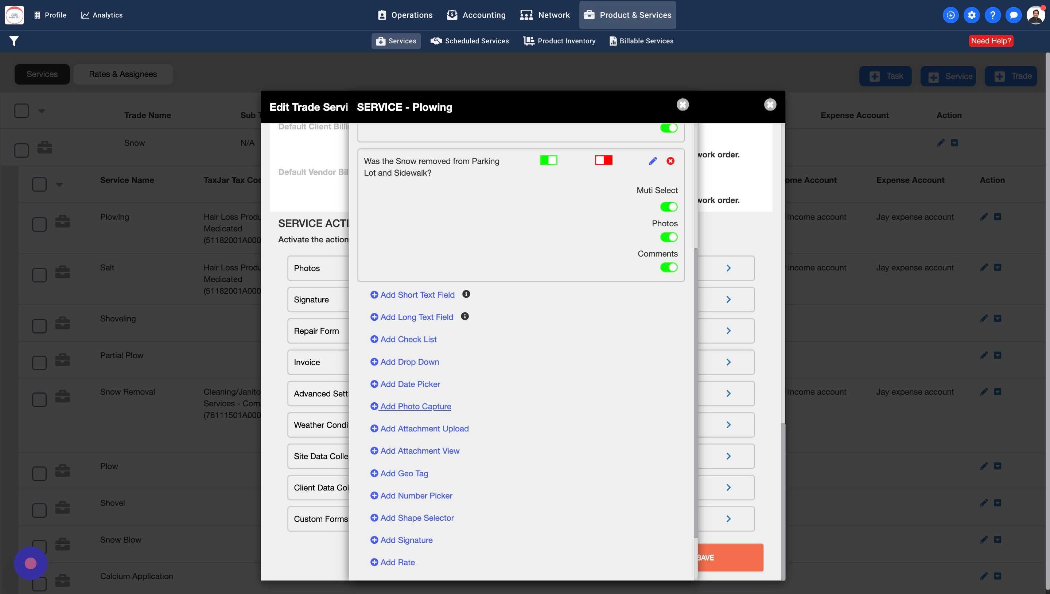
Task: Click the help question mark icon
Action: click(x=992, y=15)
